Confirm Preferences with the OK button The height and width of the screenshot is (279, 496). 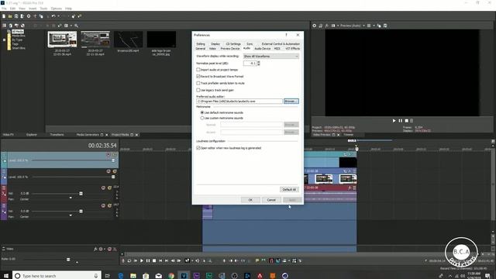(x=250, y=200)
